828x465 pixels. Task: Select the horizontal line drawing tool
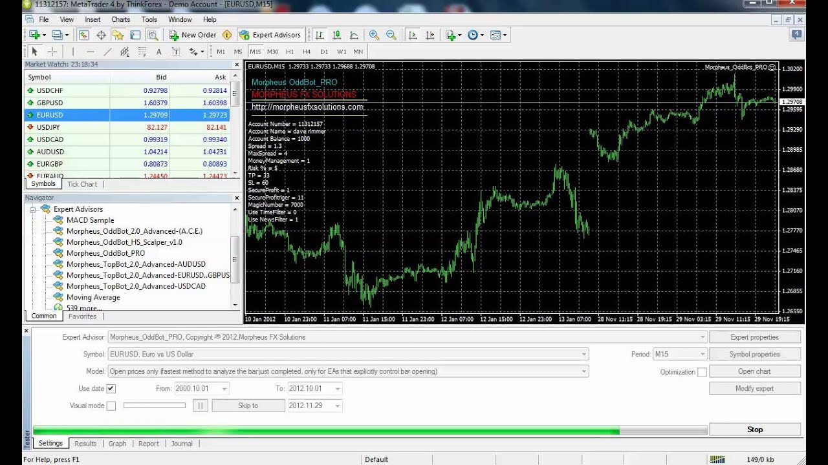(91, 52)
